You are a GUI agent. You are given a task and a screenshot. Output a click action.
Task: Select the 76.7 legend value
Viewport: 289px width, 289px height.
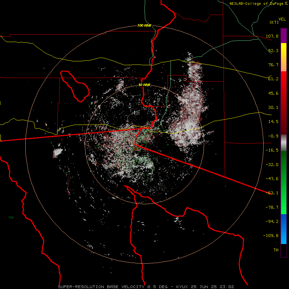[x=273, y=65]
